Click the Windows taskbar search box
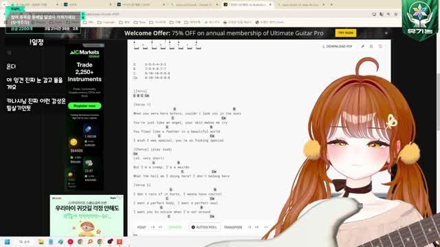Screen dimensions: 440x247 pyautogui.click(x=25, y=242)
